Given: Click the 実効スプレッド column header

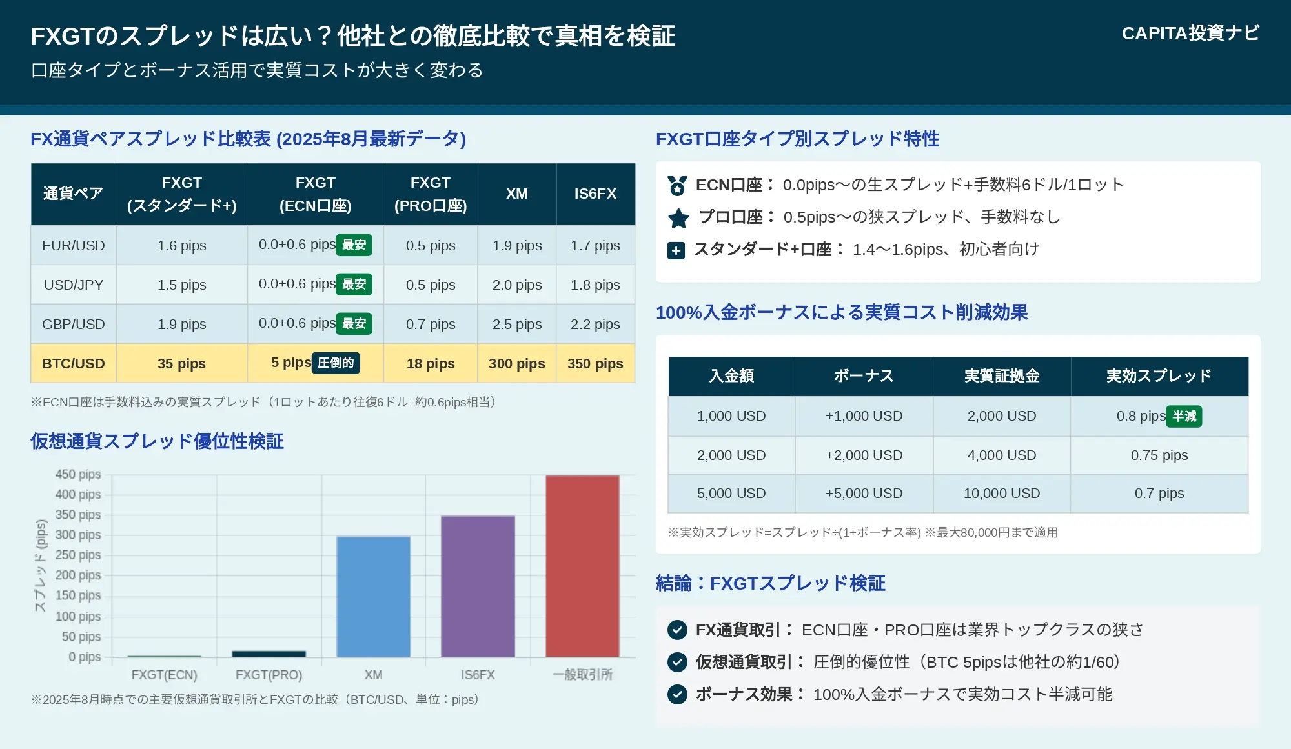Looking at the screenshot, I should [x=1159, y=376].
